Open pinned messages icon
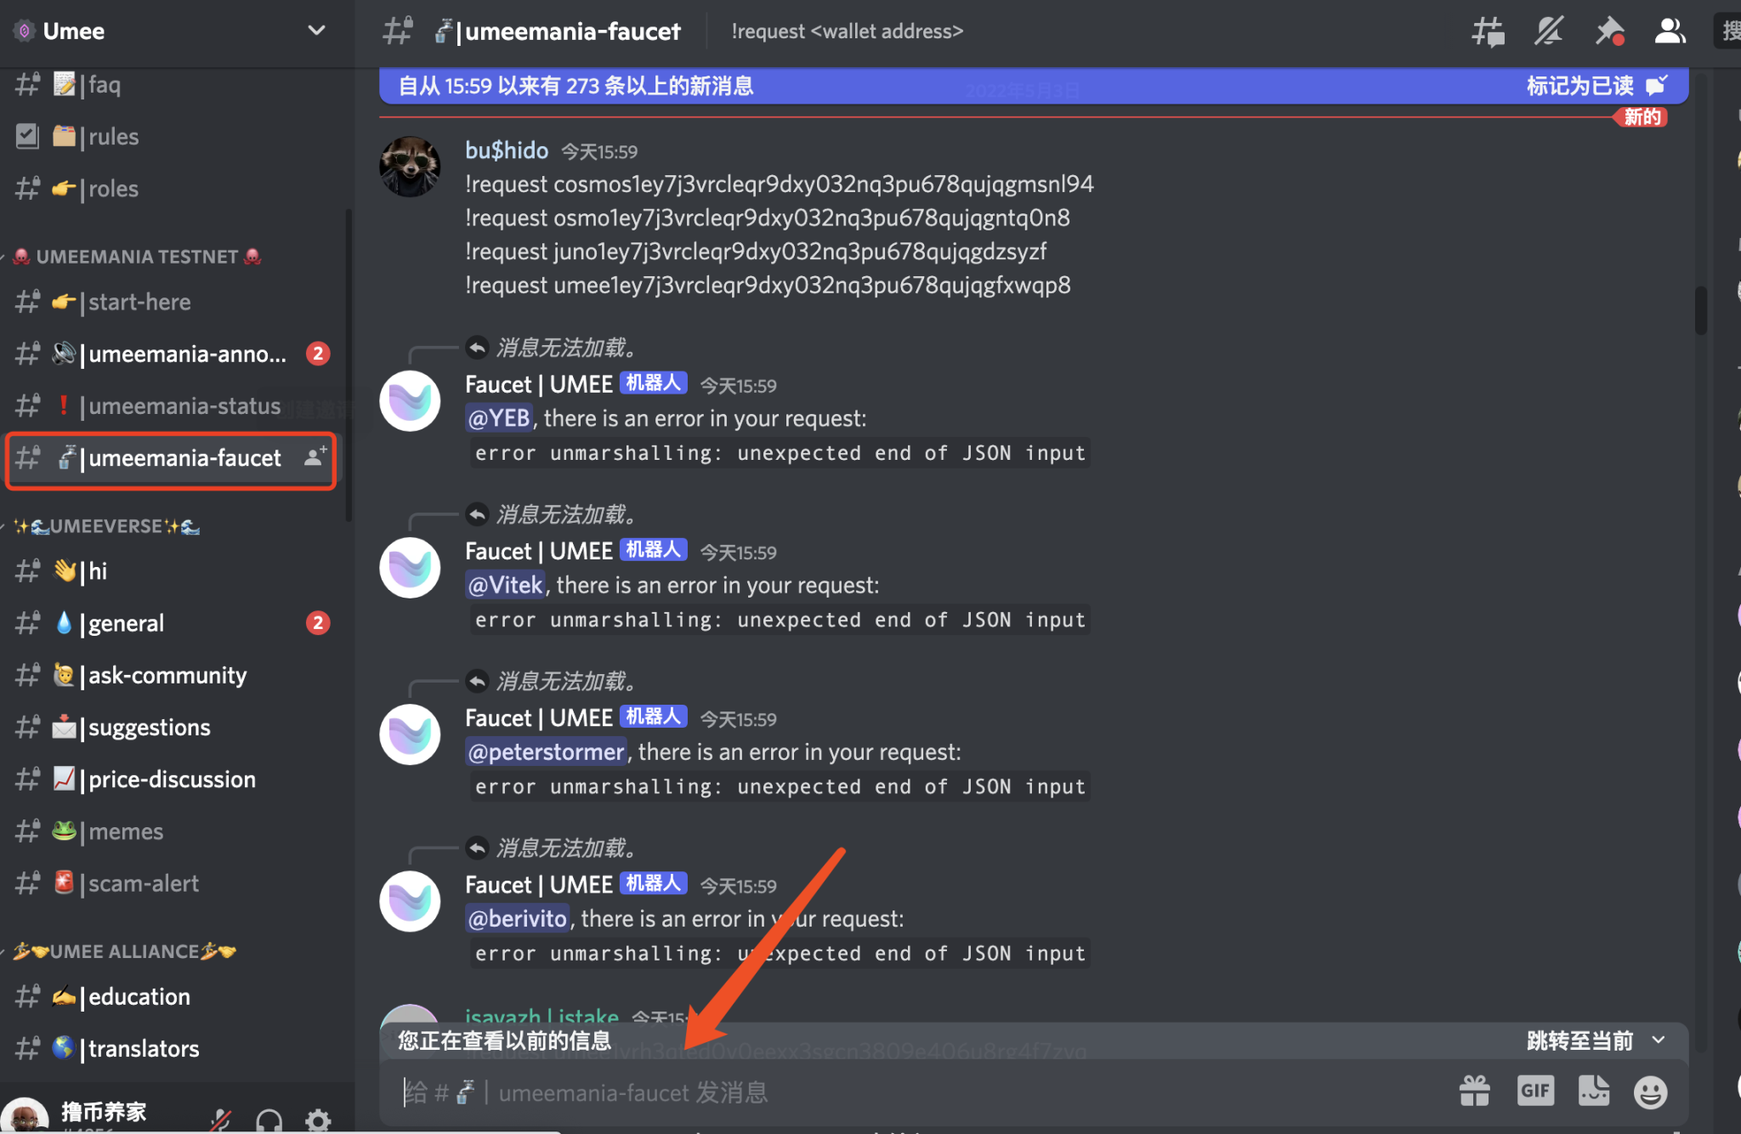Image resolution: width=1741 pixels, height=1134 pixels. click(x=1609, y=31)
